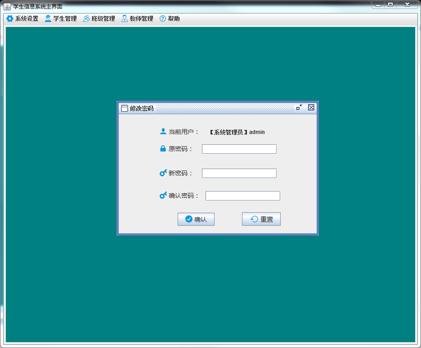Screen dimensions: 421x348
Task: Click the Java icon in title bar
Action: point(7,6)
